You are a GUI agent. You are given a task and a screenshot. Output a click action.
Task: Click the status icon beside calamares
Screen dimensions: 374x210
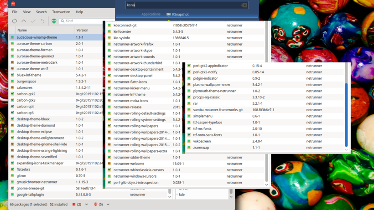[12, 87]
